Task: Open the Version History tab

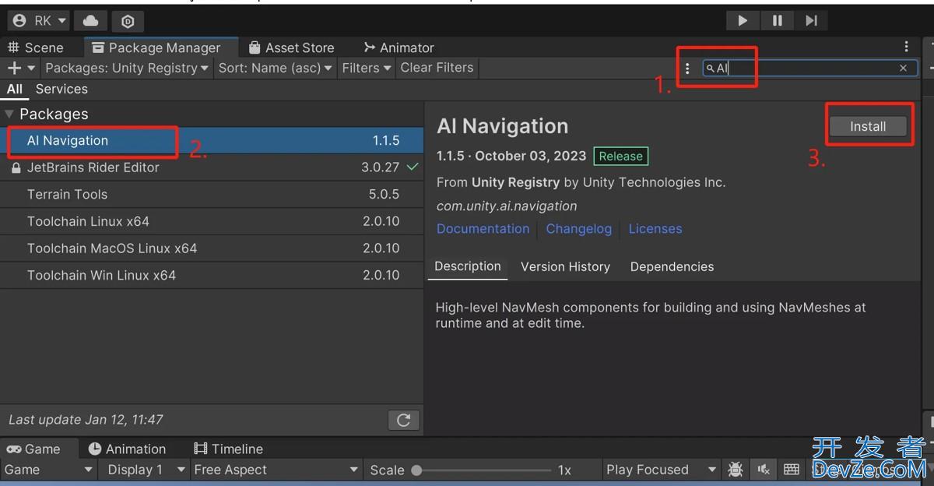Action: (565, 266)
